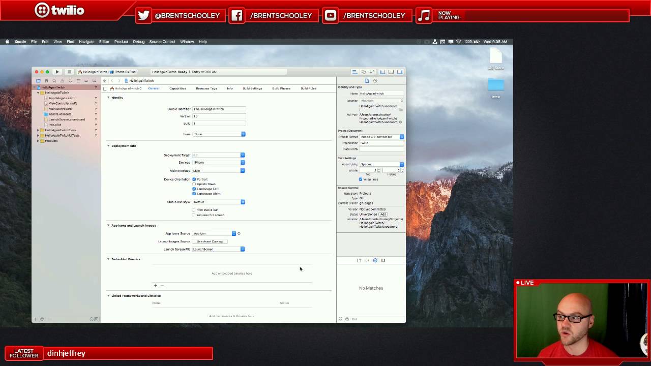
Task: Open the Find navigator magnifier icon
Action: (x=54, y=81)
